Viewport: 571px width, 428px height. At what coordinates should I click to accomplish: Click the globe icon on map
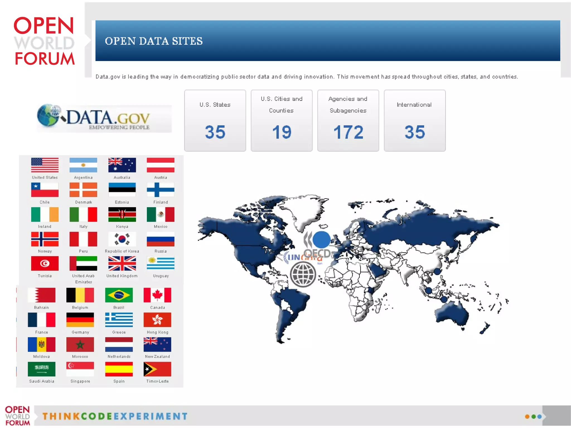303,274
